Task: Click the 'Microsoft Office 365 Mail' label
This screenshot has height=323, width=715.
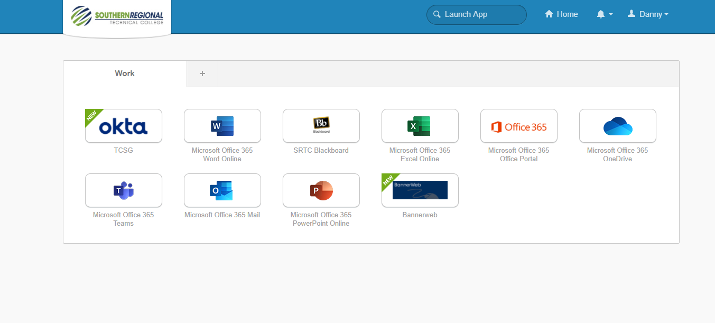Action: click(x=222, y=215)
